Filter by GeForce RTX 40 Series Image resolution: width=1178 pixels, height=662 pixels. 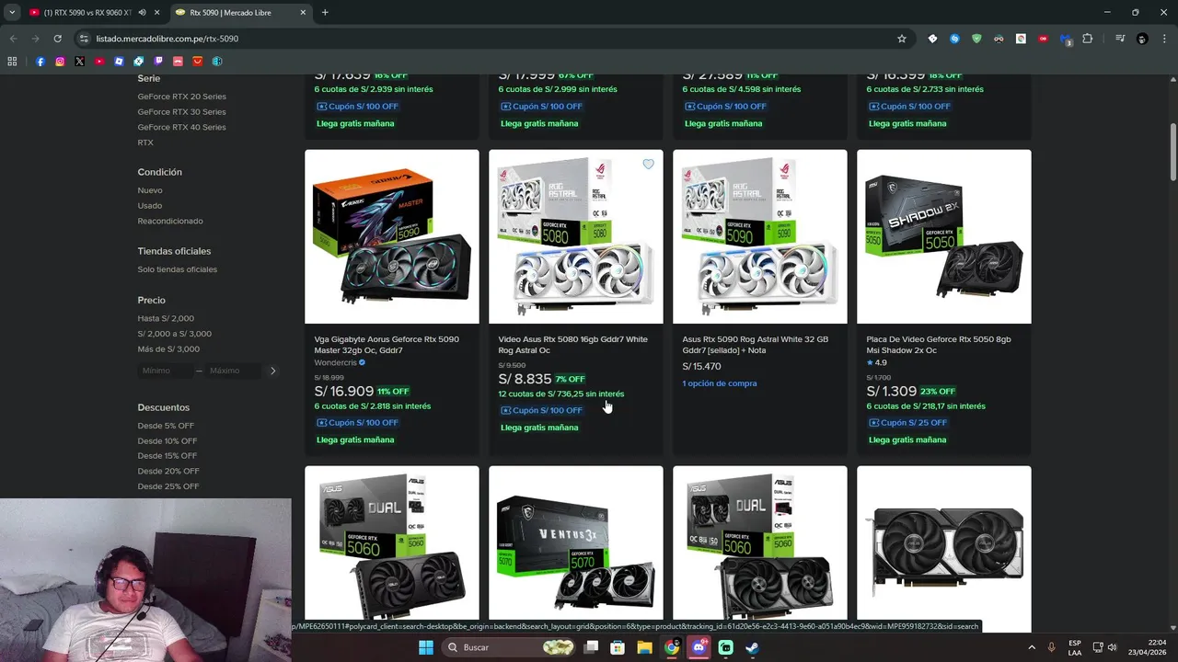182,127
